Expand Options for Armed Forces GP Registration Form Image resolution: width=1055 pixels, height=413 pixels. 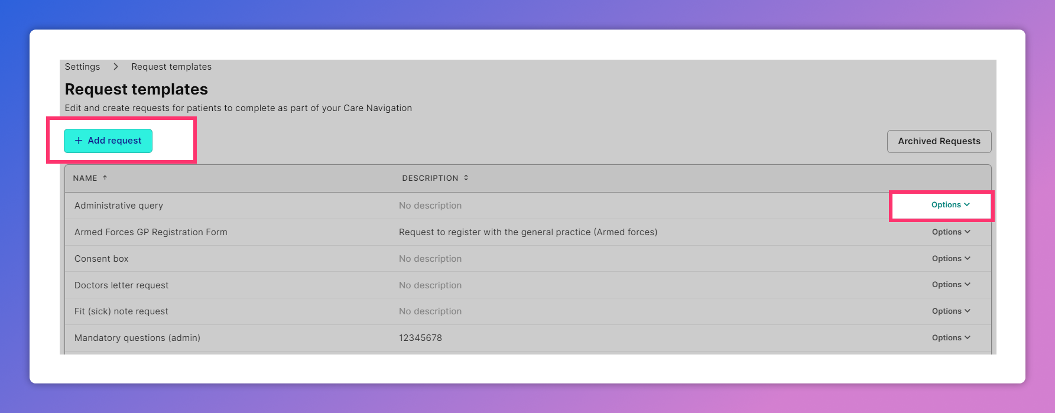tap(950, 232)
